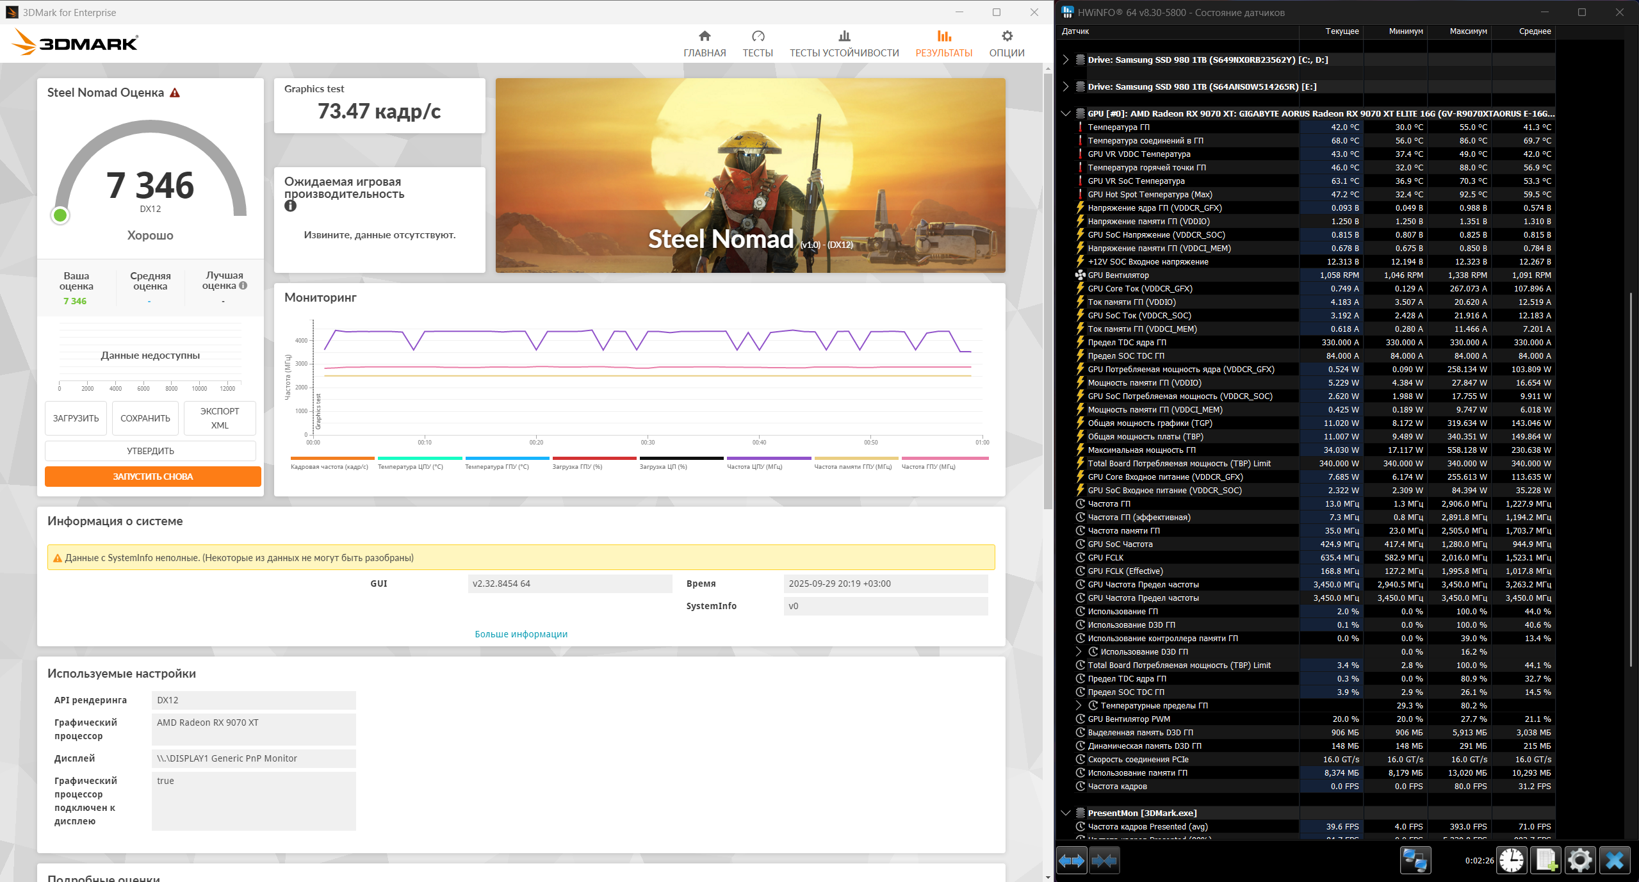Click the clock icon beside Частота кадров row
The height and width of the screenshot is (882, 1639).
tap(1080, 787)
